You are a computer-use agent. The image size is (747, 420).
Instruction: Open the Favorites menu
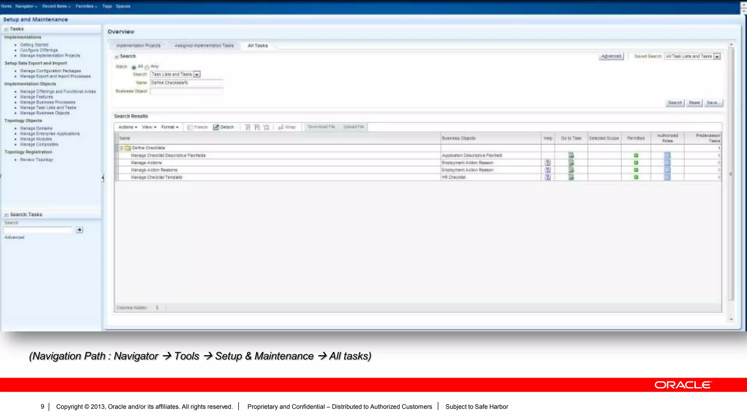pos(86,6)
